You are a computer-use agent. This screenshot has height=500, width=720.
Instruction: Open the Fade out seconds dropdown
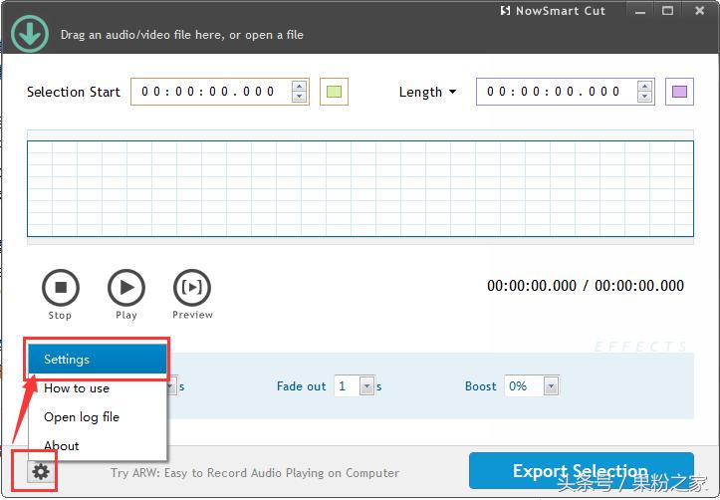coord(366,386)
